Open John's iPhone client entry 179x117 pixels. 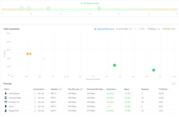pyautogui.click(x=14, y=94)
